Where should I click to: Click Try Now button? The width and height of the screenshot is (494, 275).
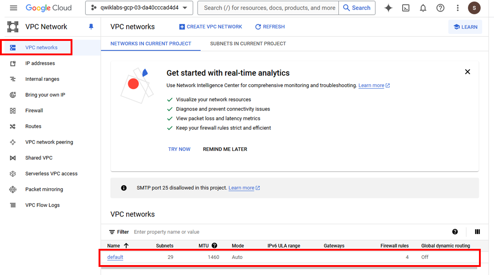pyautogui.click(x=179, y=149)
